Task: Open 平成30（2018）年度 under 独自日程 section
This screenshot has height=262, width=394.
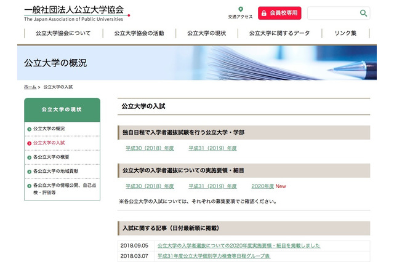Action: (x=150, y=148)
